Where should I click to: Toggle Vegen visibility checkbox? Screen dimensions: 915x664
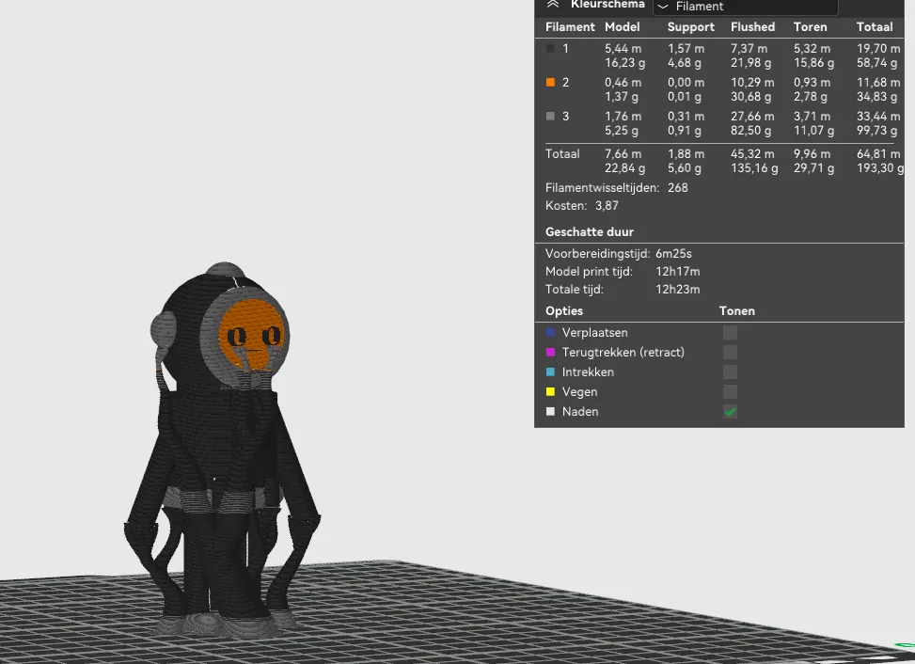point(730,392)
